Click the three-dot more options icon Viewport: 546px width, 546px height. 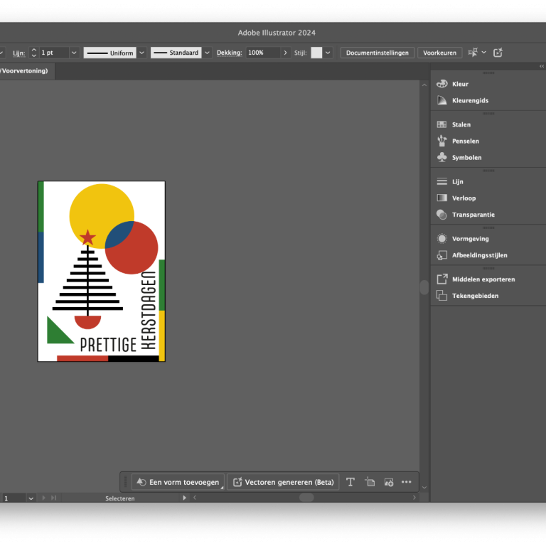[407, 482]
